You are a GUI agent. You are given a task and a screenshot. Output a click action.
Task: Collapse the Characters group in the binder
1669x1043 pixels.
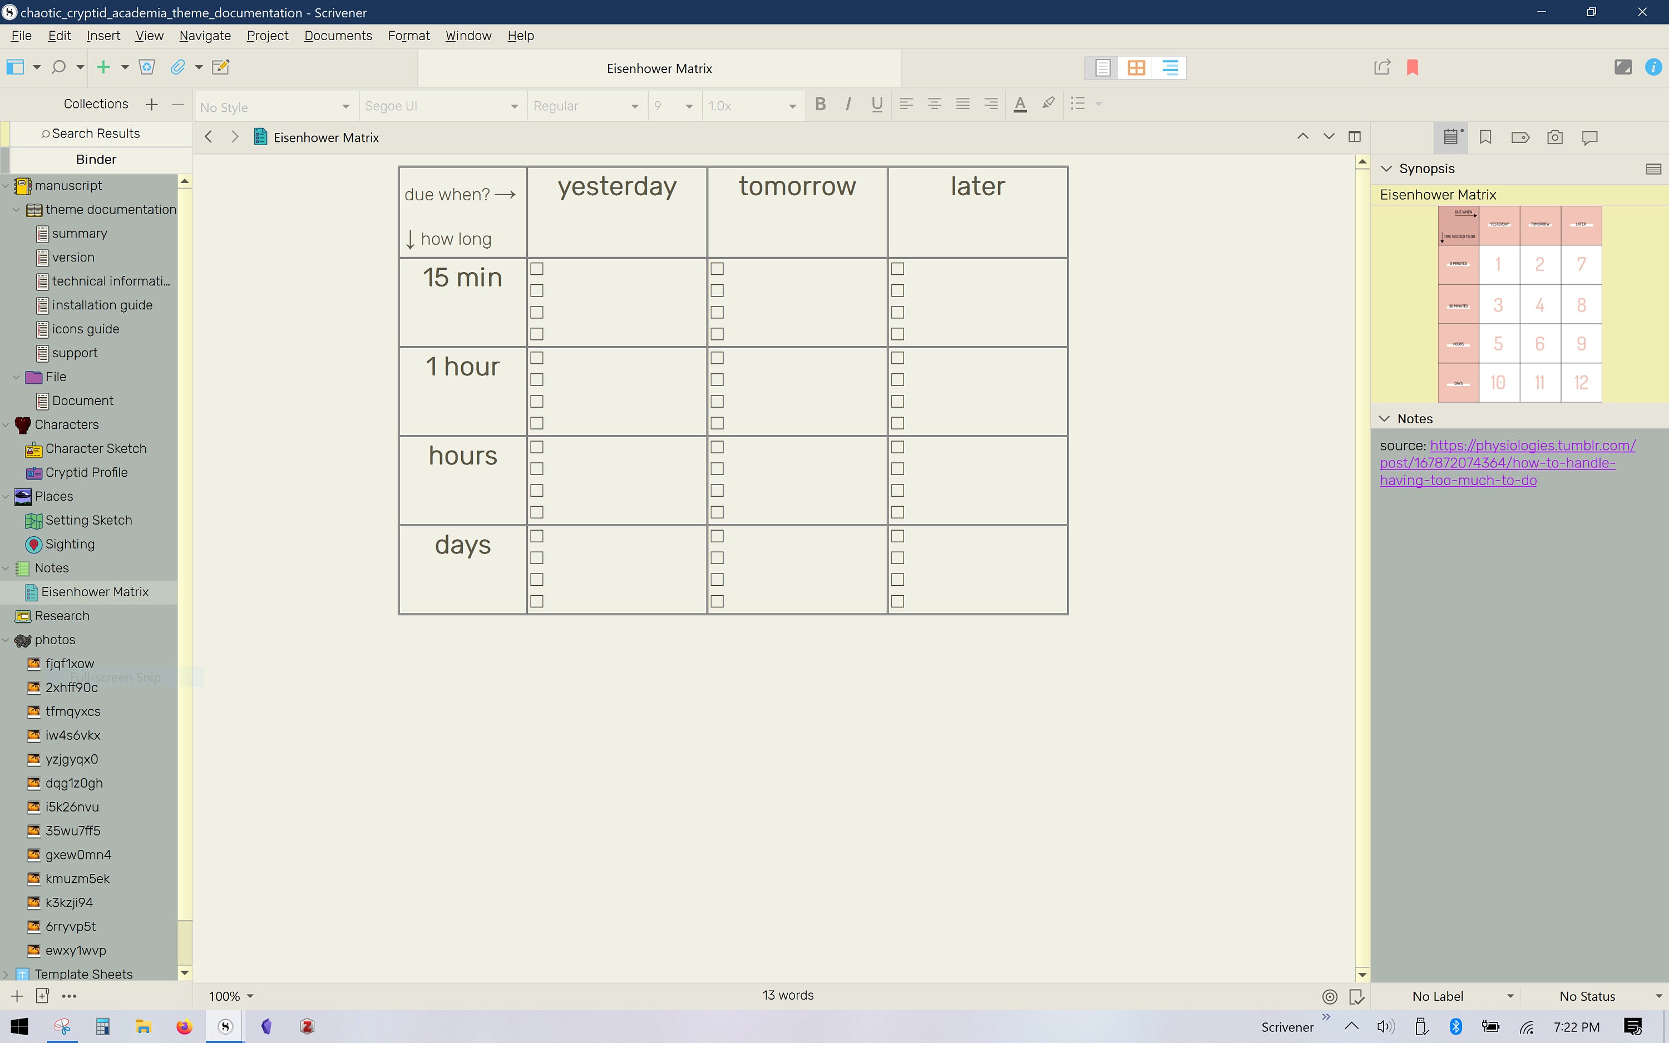(x=7, y=424)
